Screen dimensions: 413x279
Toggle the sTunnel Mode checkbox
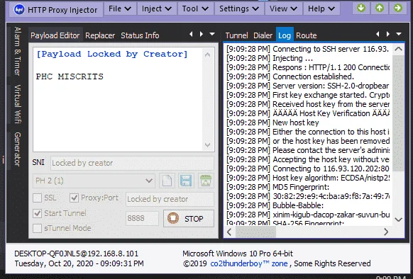[37, 228]
